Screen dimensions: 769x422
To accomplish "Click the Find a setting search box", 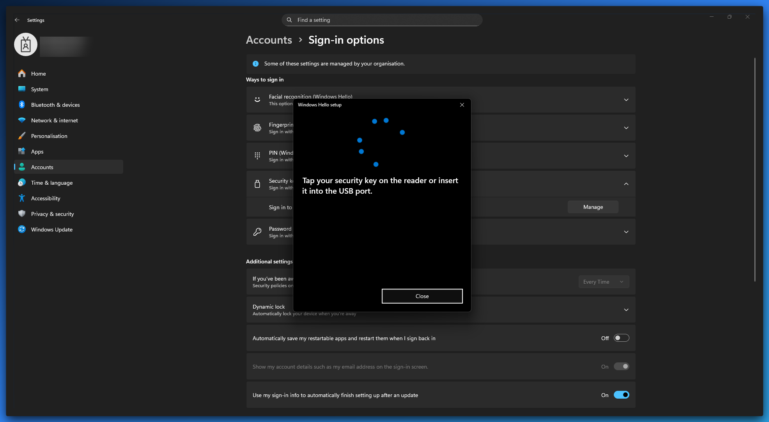I will coord(382,20).
